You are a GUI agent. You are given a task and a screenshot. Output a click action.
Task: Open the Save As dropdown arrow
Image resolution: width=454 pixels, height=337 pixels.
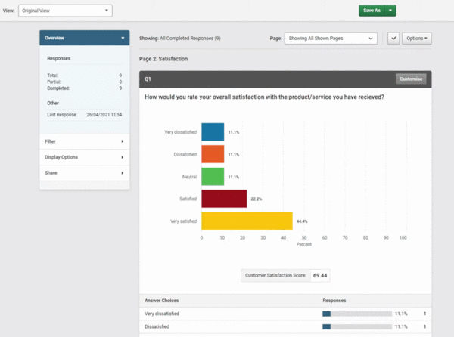coord(390,11)
